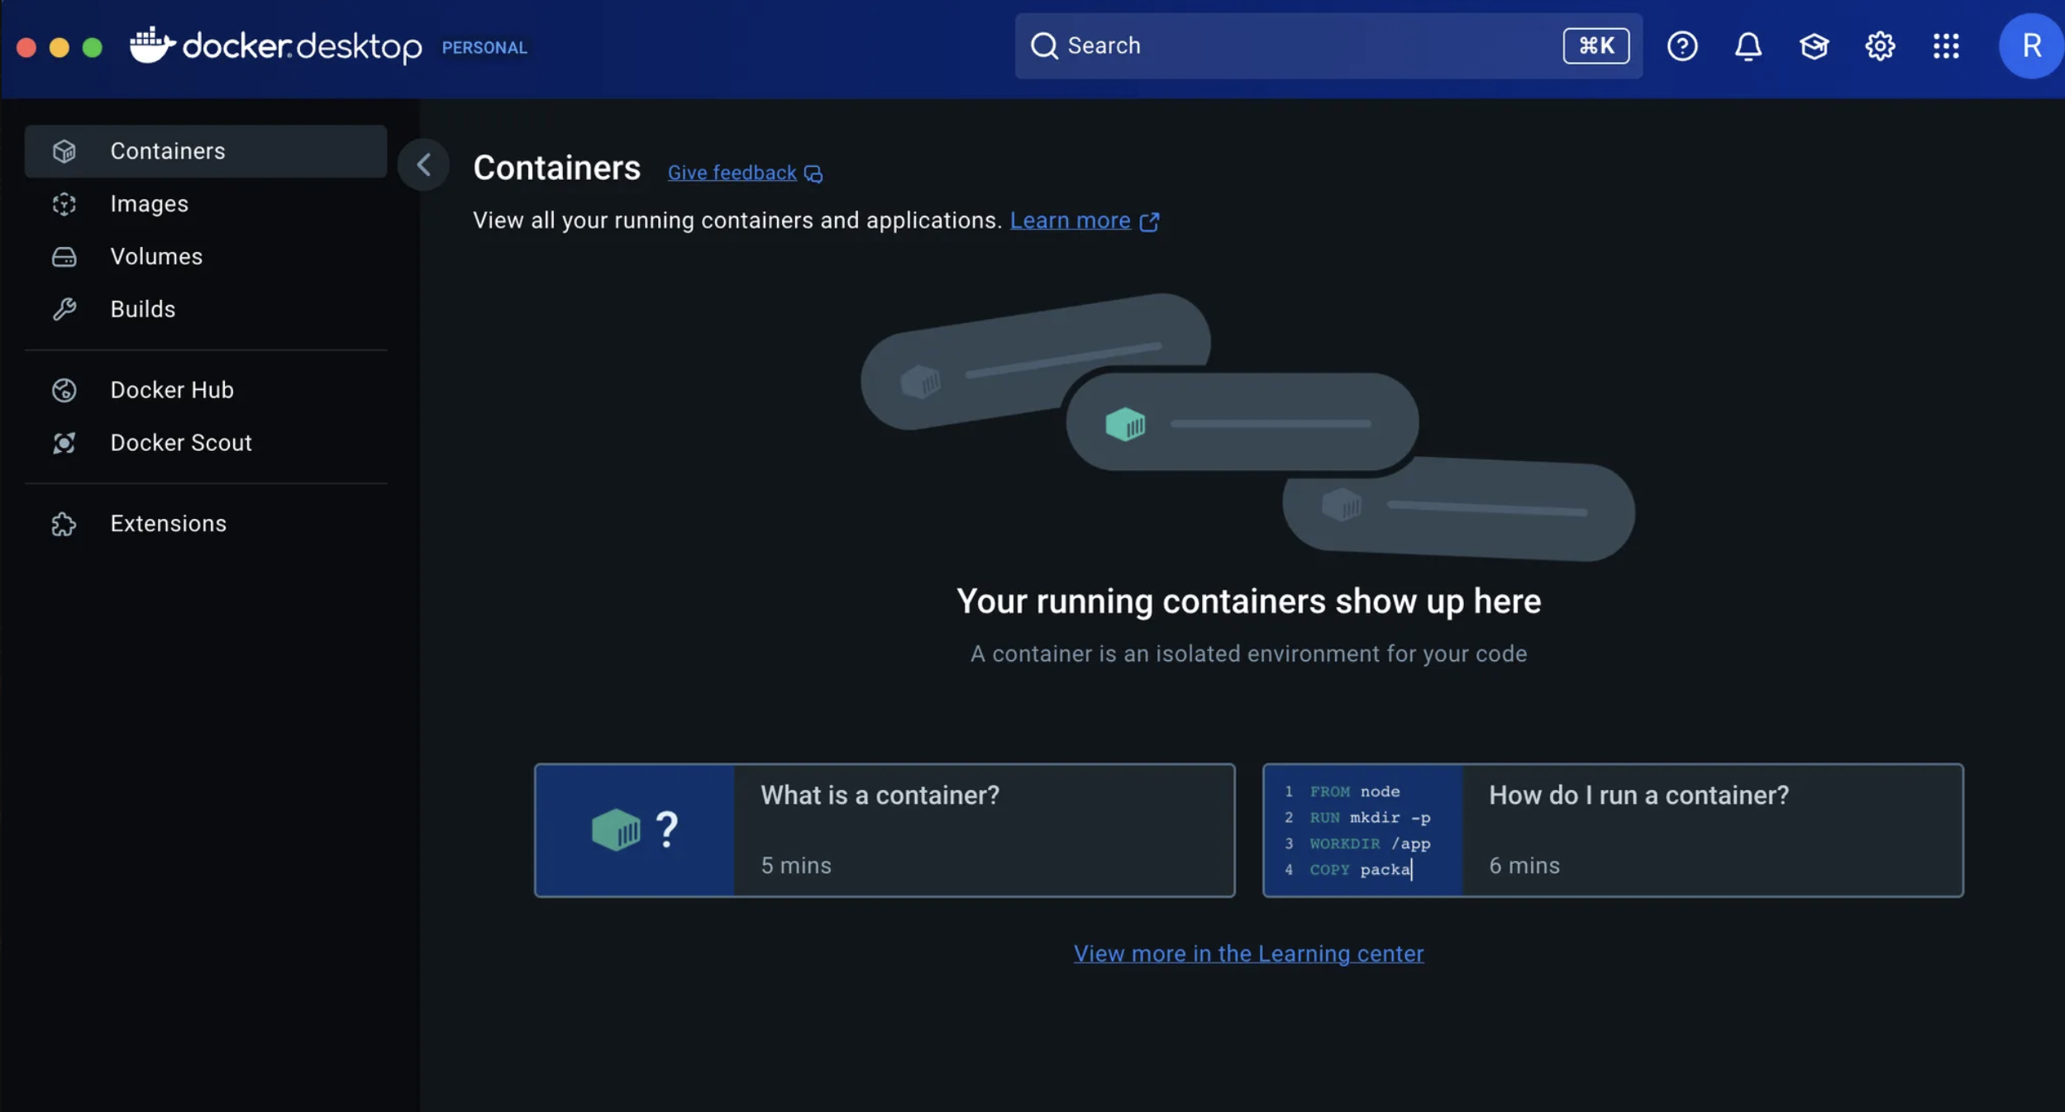The width and height of the screenshot is (2065, 1112).
Task: Open Extensions from the sidebar
Action: coord(206,524)
